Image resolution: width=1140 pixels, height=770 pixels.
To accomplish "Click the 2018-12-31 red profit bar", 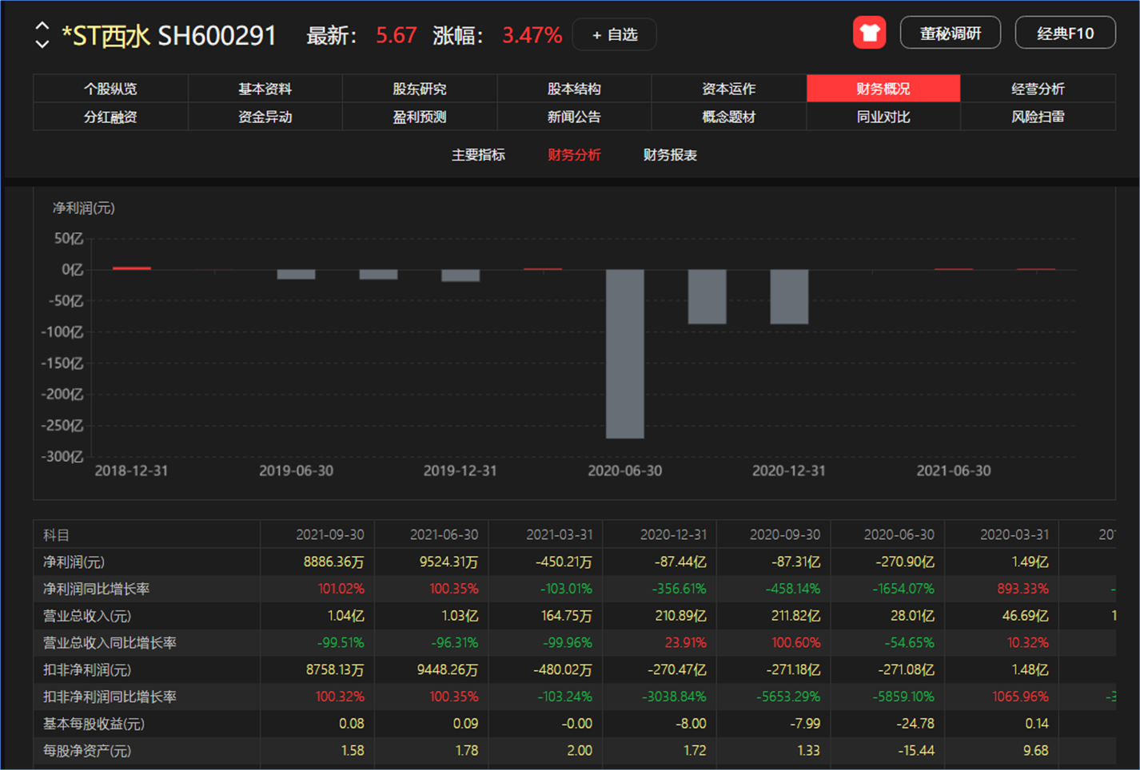I will (x=132, y=268).
